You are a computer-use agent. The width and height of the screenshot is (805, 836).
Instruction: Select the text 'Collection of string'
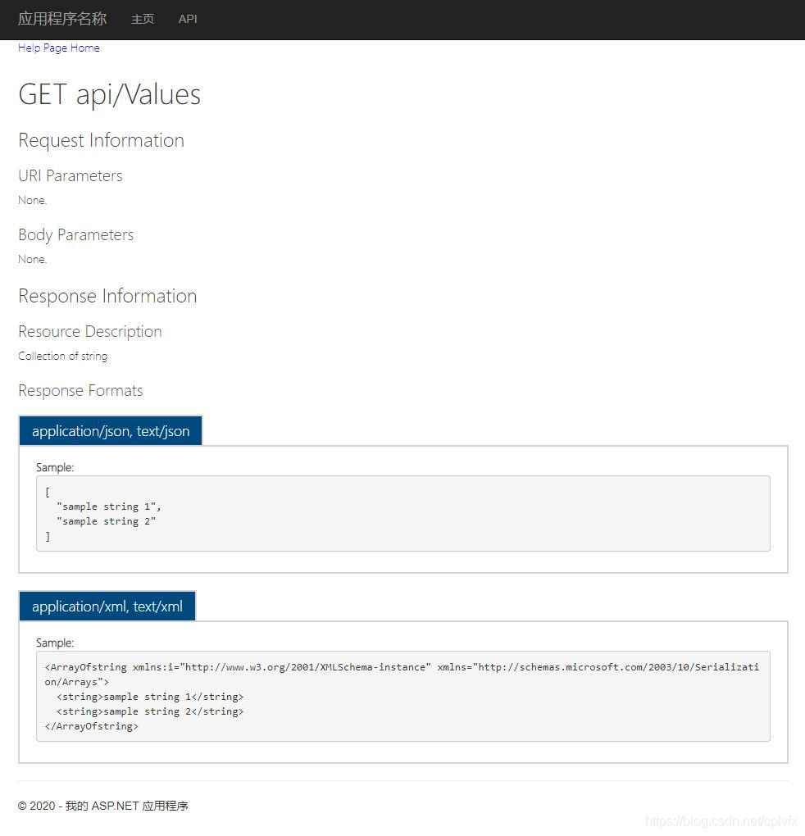coord(62,356)
